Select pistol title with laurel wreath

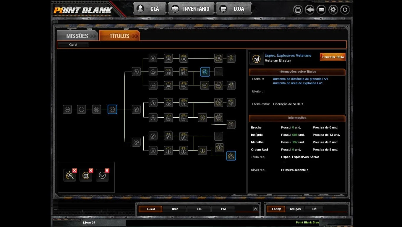[x=219, y=103]
